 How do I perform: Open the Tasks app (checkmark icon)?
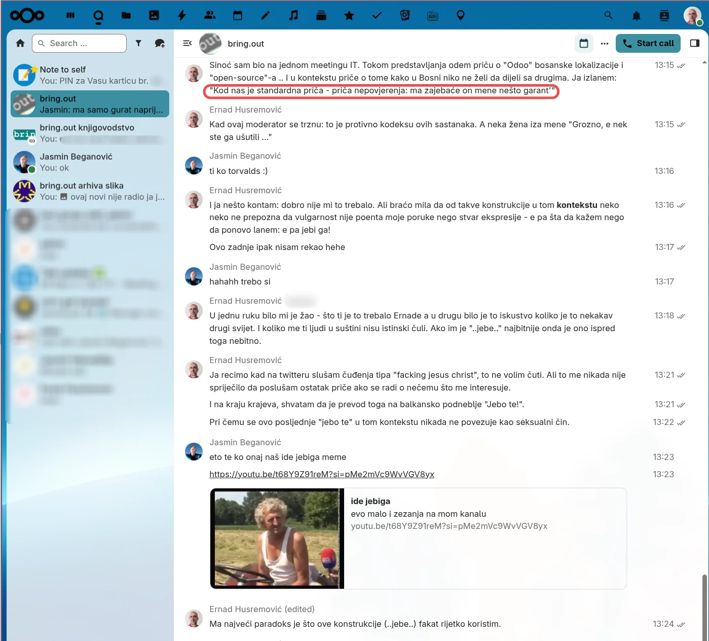377,15
